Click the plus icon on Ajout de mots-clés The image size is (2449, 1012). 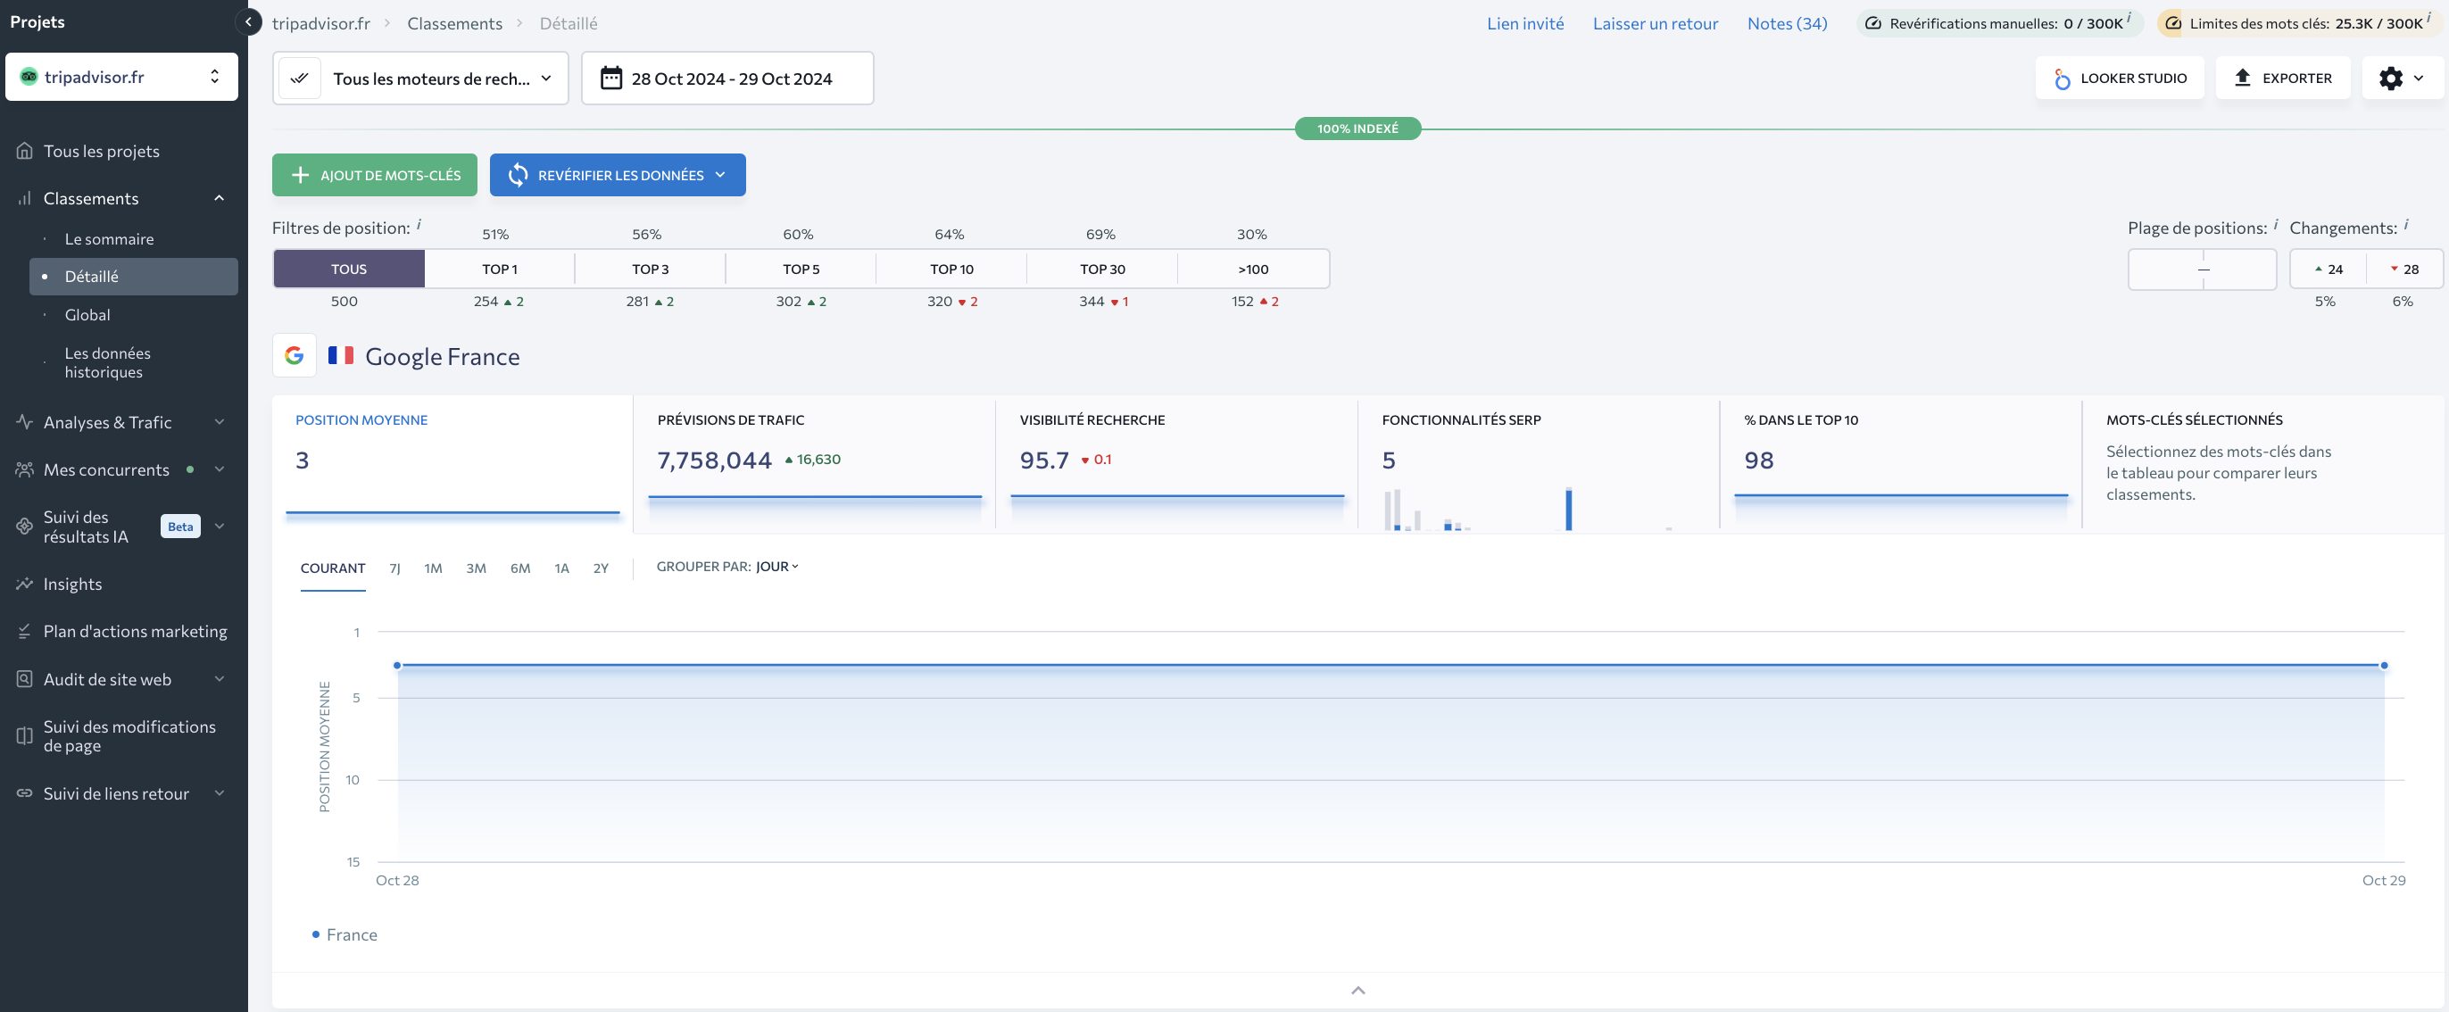[x=301, y=175]
